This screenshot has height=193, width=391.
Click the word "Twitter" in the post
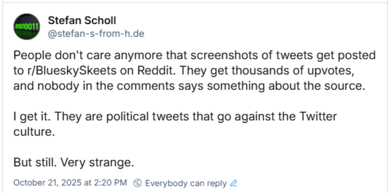(x=318, y=117)
